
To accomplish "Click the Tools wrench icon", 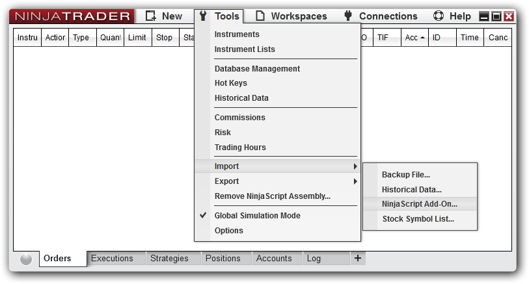I will pos(203,16).
